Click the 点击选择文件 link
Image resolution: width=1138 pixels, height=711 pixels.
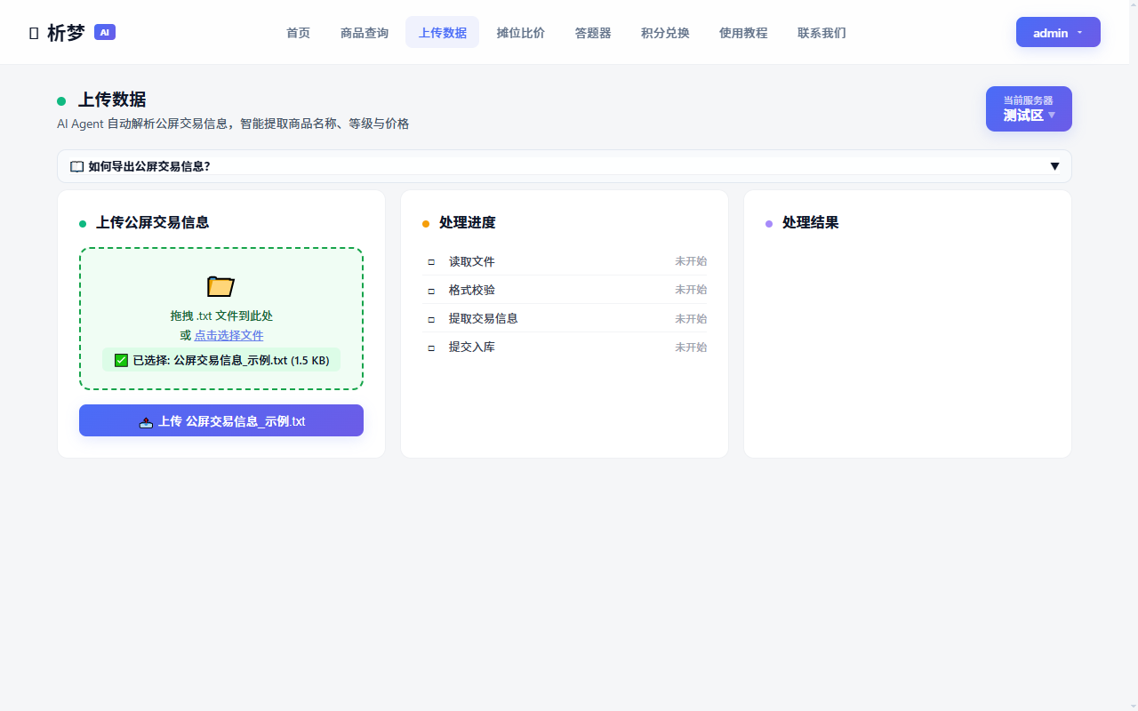pos(228,335)
